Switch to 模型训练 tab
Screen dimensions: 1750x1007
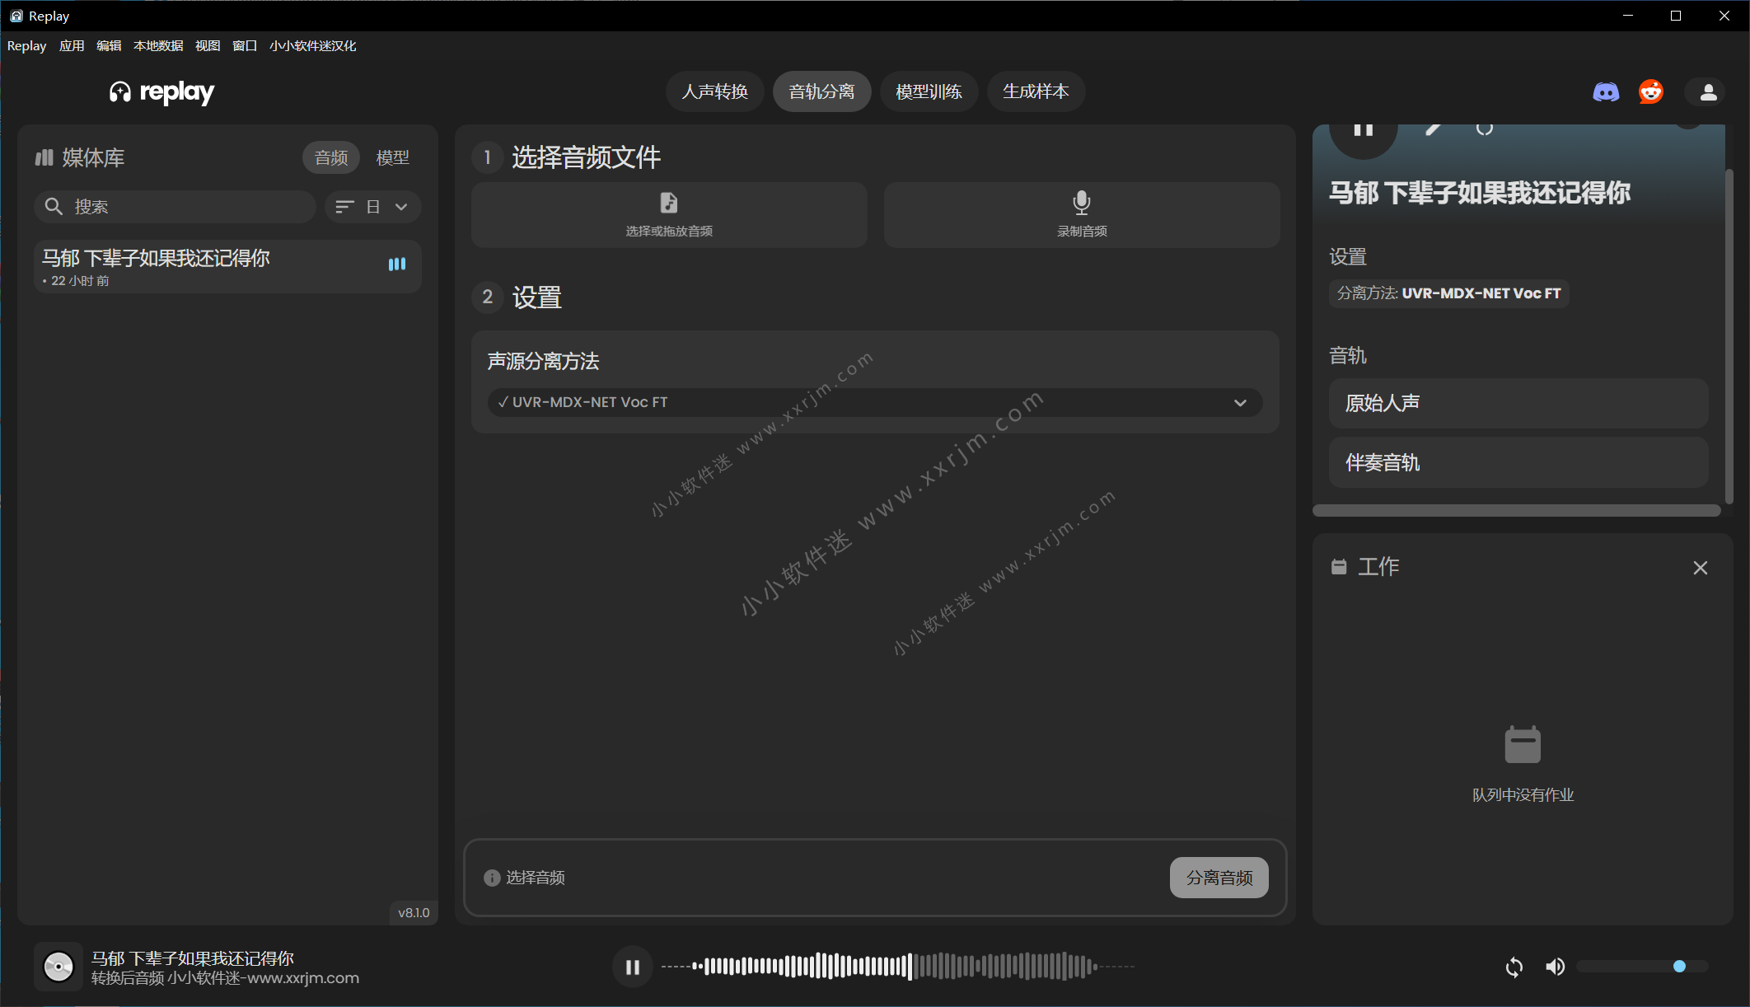coord(929,91)
